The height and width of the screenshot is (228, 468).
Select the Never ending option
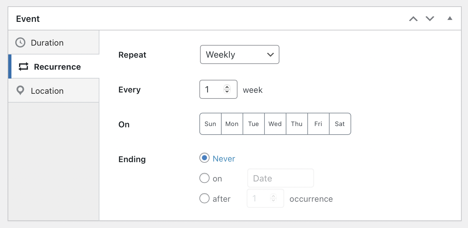pos(204,158)
